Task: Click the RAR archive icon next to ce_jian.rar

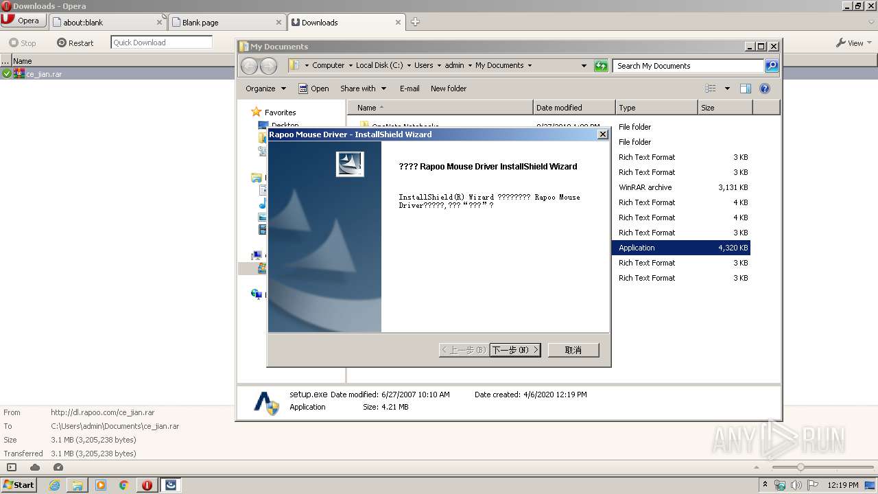Action: point(19,73)
